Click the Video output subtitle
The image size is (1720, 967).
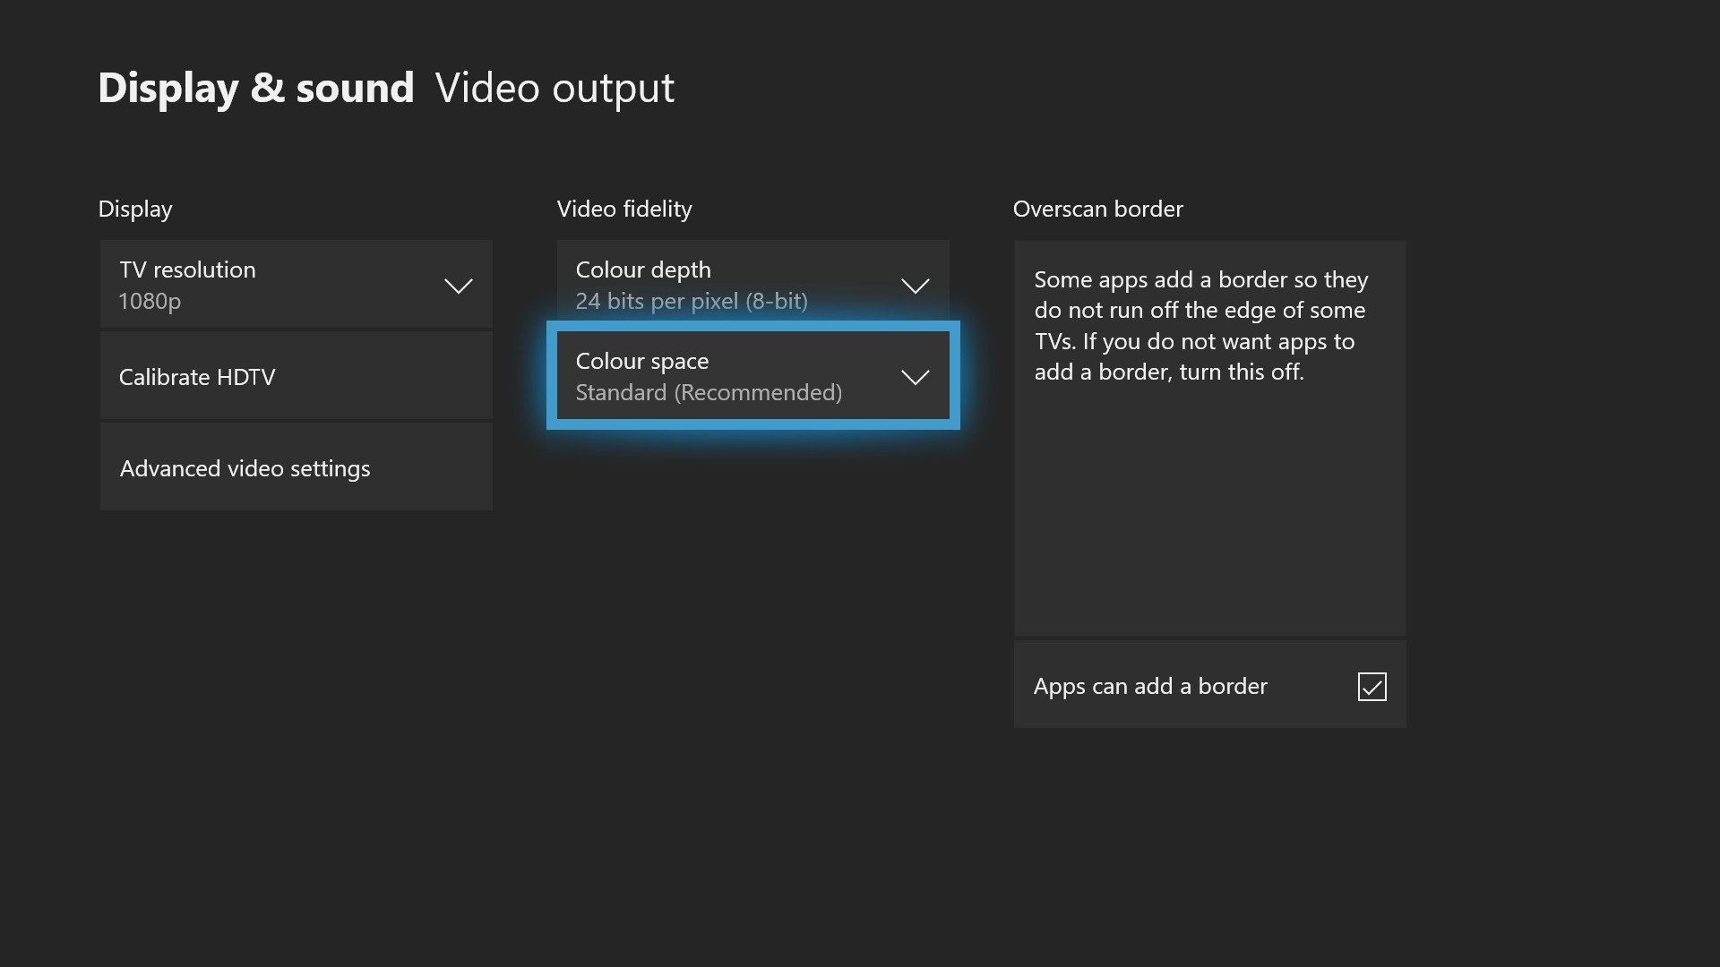click(x=555, y=88)
